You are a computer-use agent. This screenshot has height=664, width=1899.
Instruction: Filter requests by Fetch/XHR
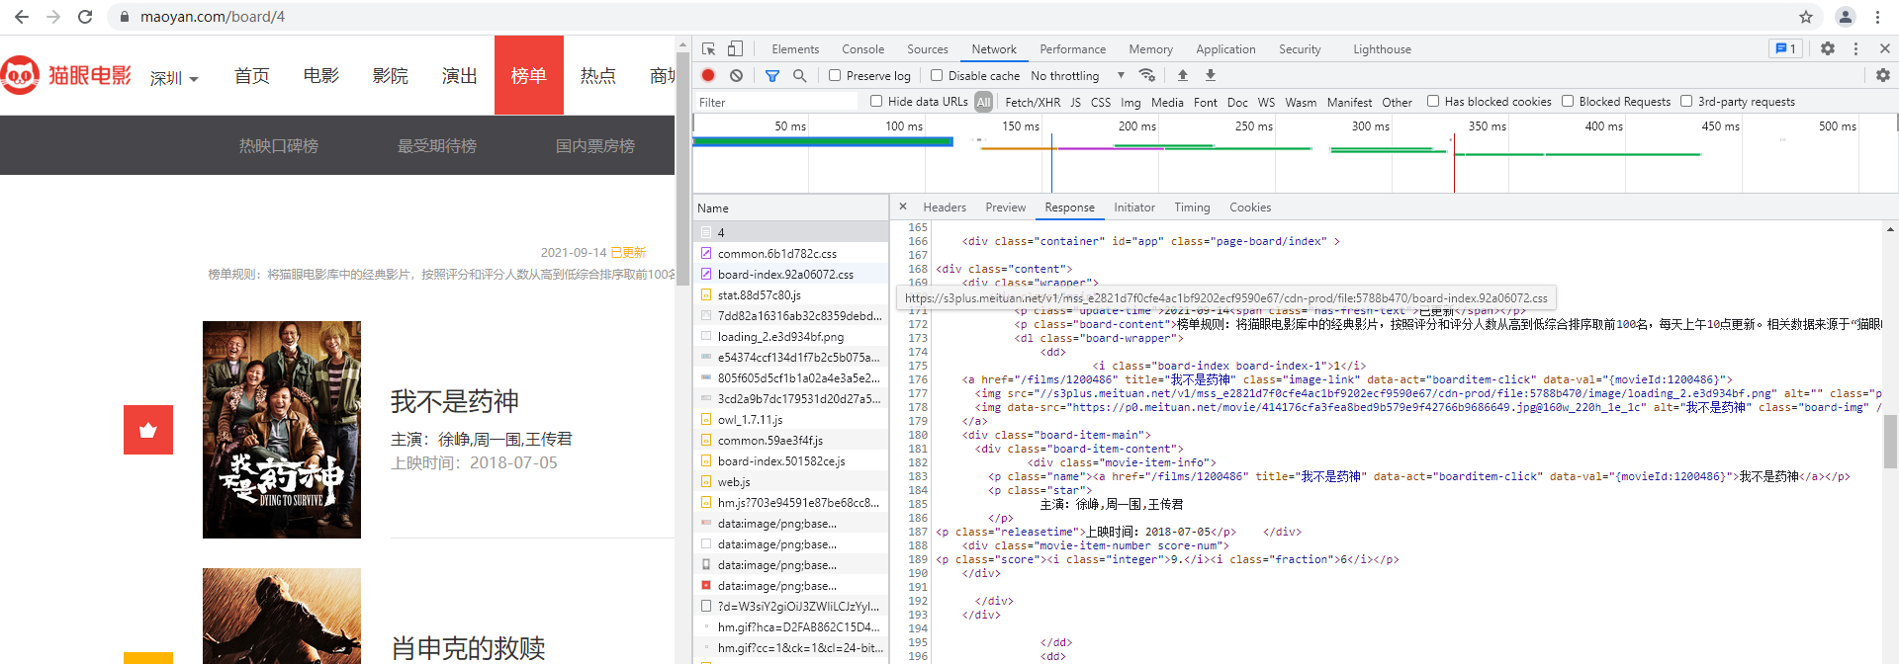click(x=1033, y=102)
